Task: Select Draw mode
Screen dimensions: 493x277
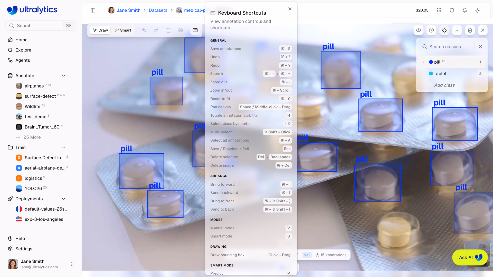Action: pyautogui.click(x=100, y=30)
